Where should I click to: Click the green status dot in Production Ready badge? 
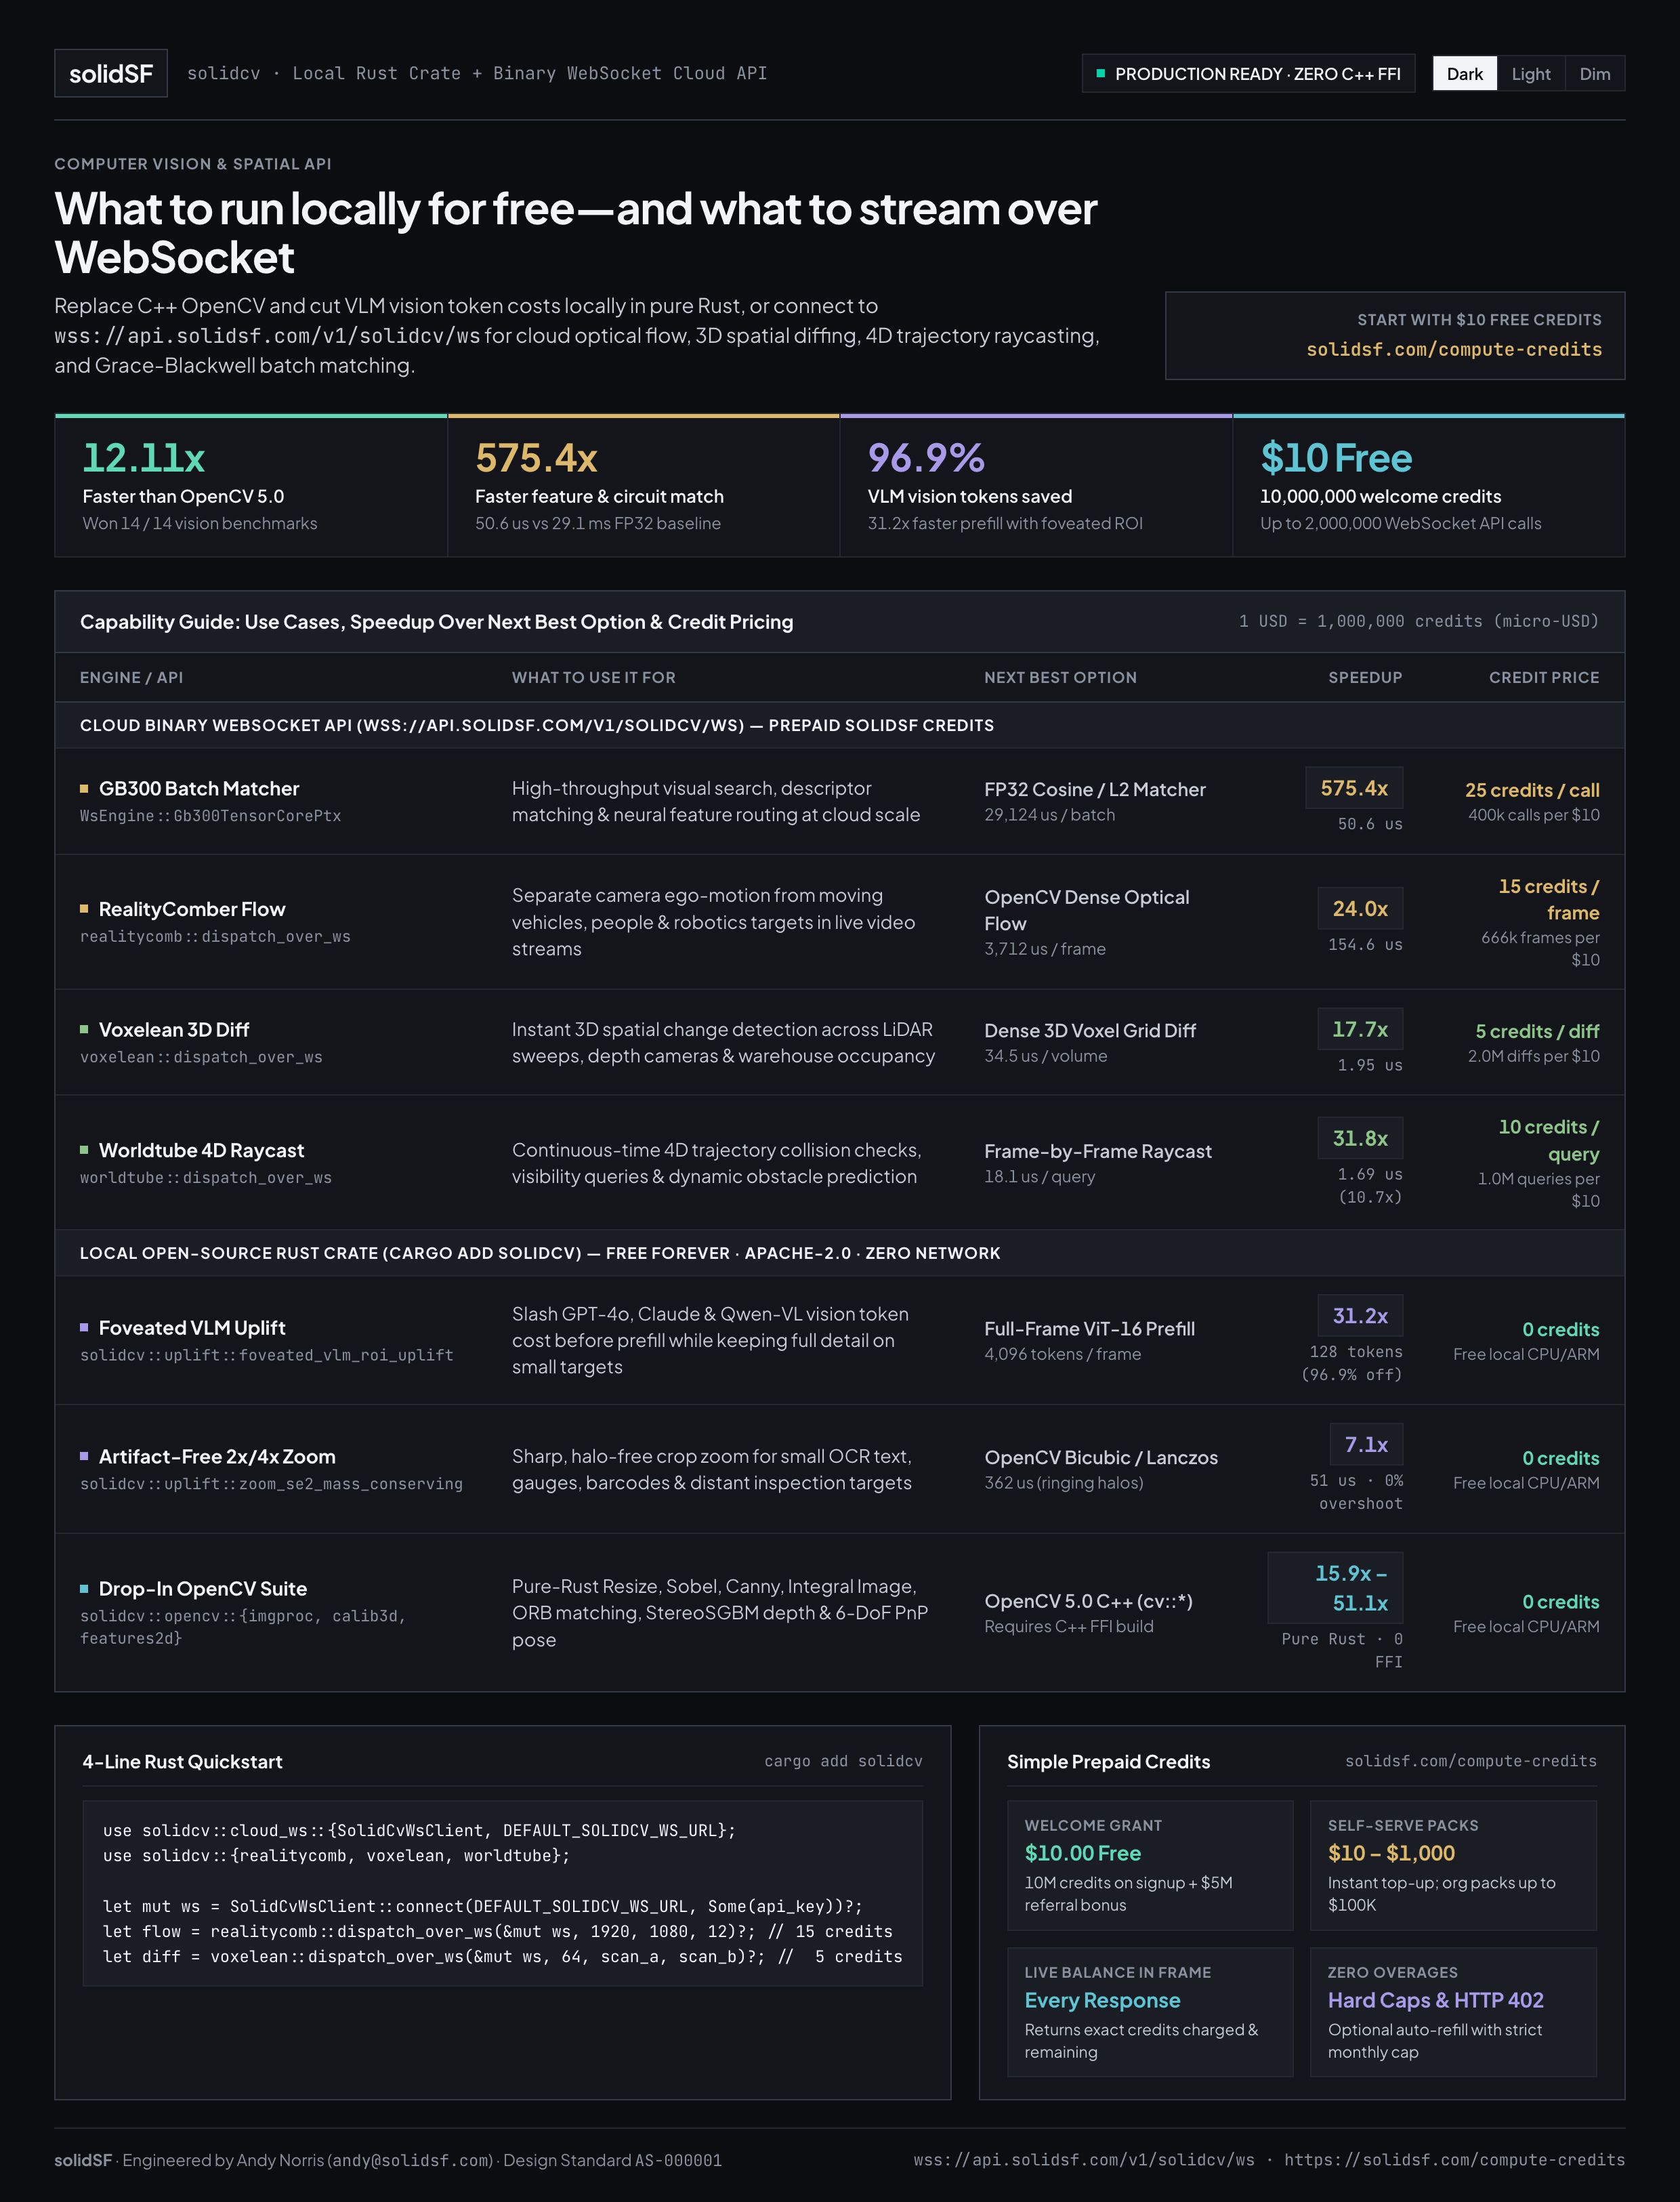1101,73
